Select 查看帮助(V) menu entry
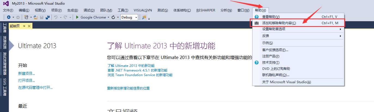Image resolution: width=374 pixels, height=112 pixels. pos(298,17)
